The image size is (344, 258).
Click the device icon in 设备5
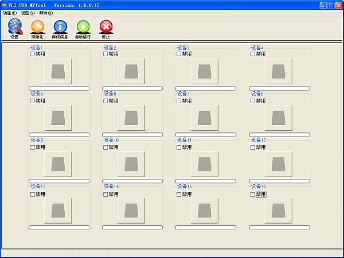click(58, 118)
